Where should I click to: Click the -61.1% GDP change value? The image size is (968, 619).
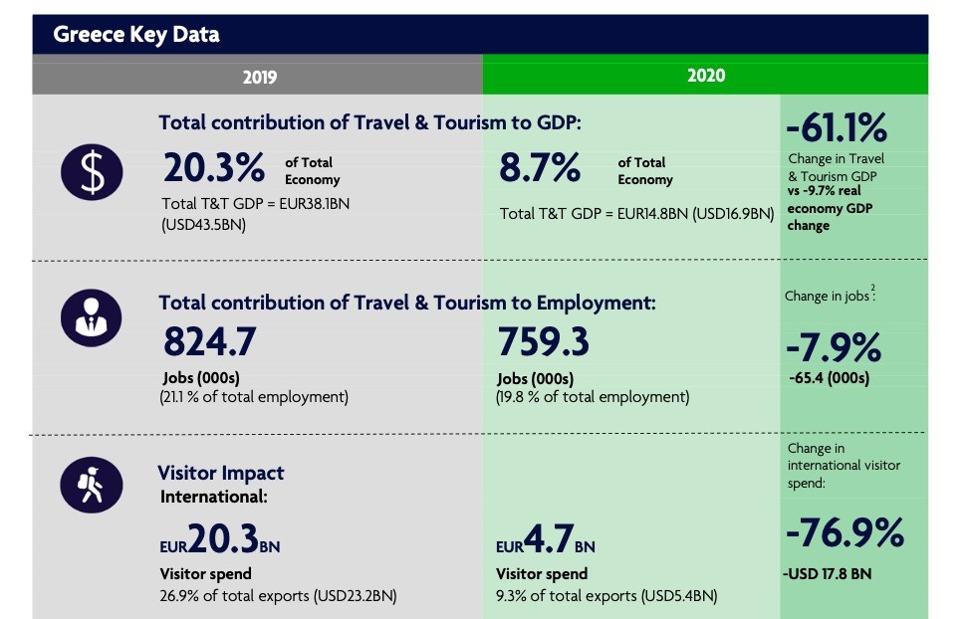837,128
